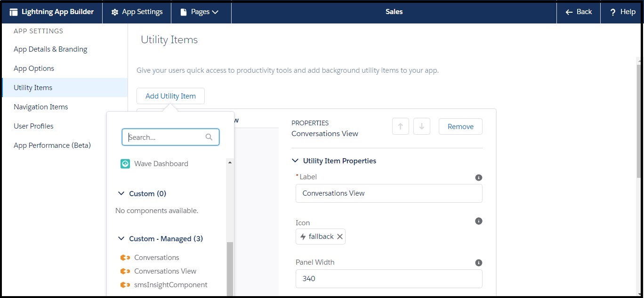Select the Conversations component

[157, 258]
